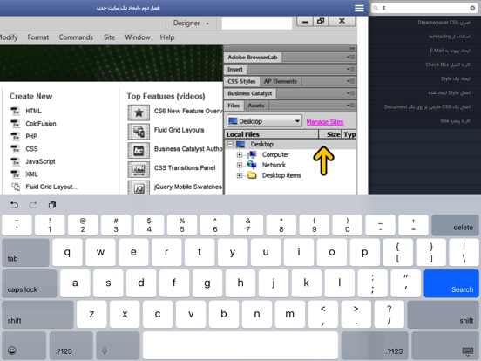
Task: Click the CSS file icon under Create New
Action: click(x=16, y=149)
